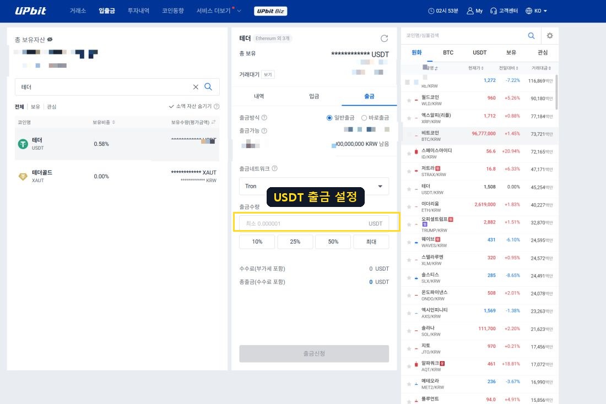
Task: Select the 보유 asset filter
Action: 35,107
